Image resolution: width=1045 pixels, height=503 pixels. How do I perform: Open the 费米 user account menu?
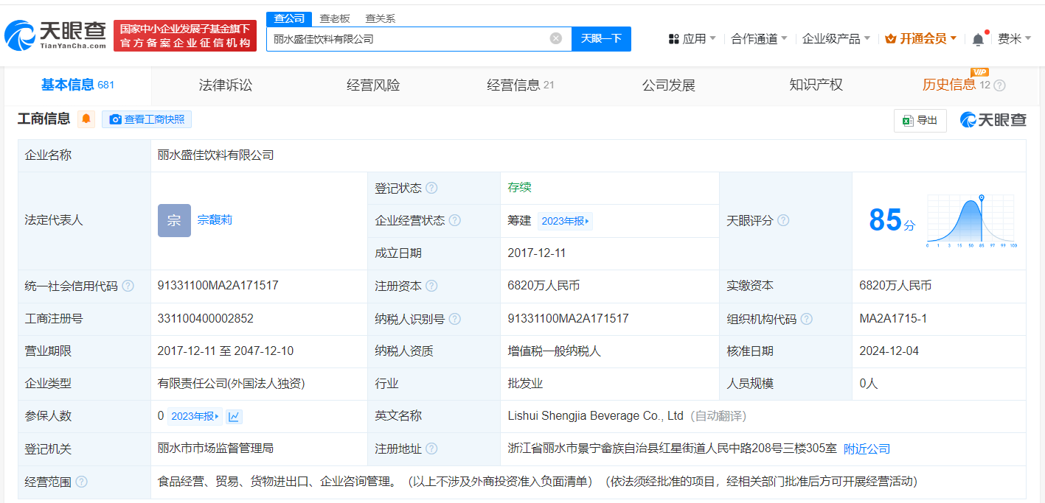(1014, 39)
